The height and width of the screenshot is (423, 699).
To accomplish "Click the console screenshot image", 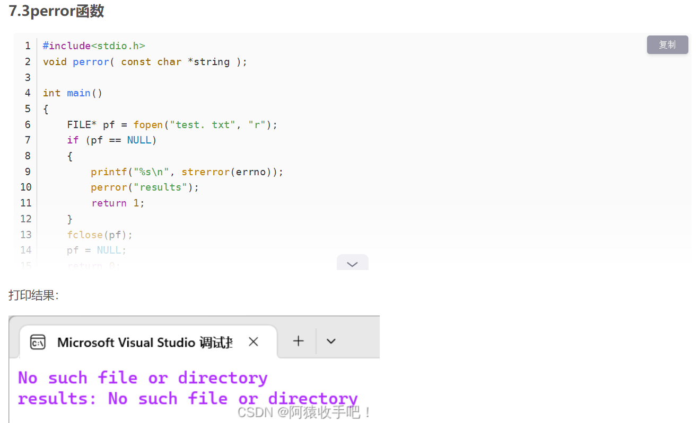I will 194,369.
